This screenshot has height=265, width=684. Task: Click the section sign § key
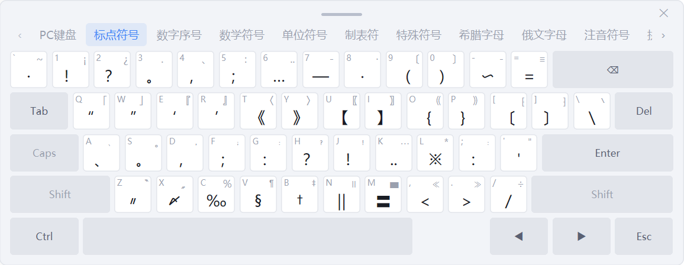click(x=258, y=195)
